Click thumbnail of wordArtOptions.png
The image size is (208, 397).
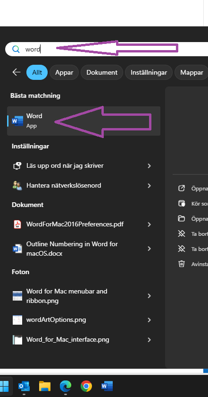point(17,320)
